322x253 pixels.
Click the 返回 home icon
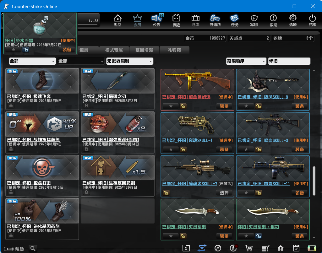[x=118, y=20]
